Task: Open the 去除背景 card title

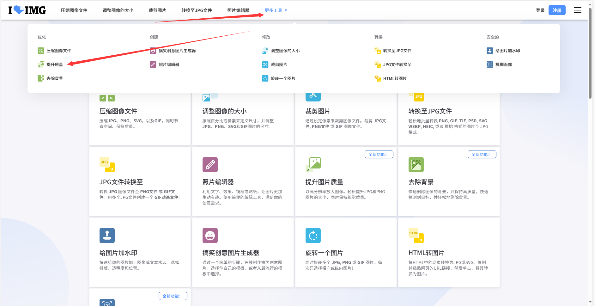Action: 421,182
